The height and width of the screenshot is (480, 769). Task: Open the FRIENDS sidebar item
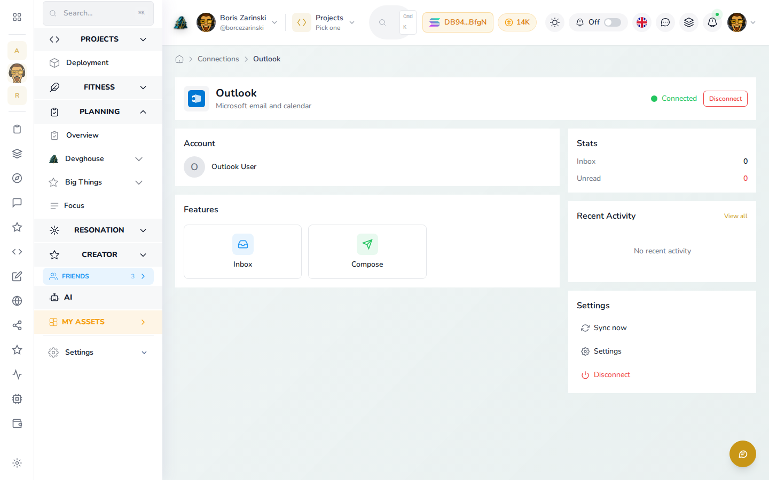(x=98, y=276)
